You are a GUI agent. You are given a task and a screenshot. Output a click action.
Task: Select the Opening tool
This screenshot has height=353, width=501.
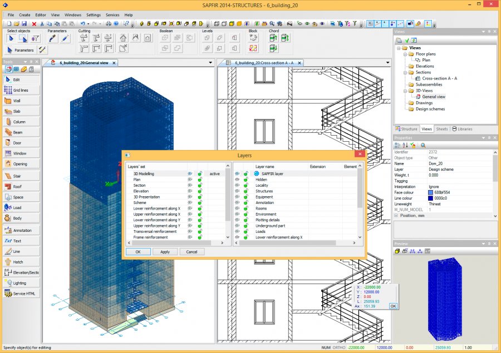pos(21,164)
